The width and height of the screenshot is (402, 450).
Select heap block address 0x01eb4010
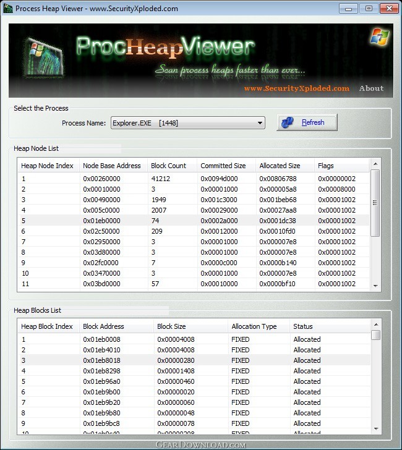tap(101, 350)
